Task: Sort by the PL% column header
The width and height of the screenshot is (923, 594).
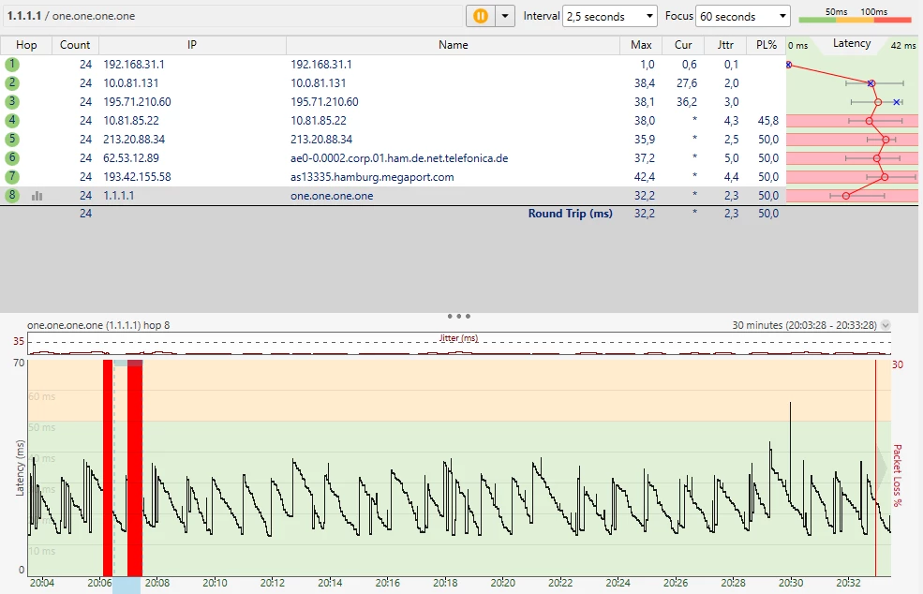Action: click(x=767, y=45)
